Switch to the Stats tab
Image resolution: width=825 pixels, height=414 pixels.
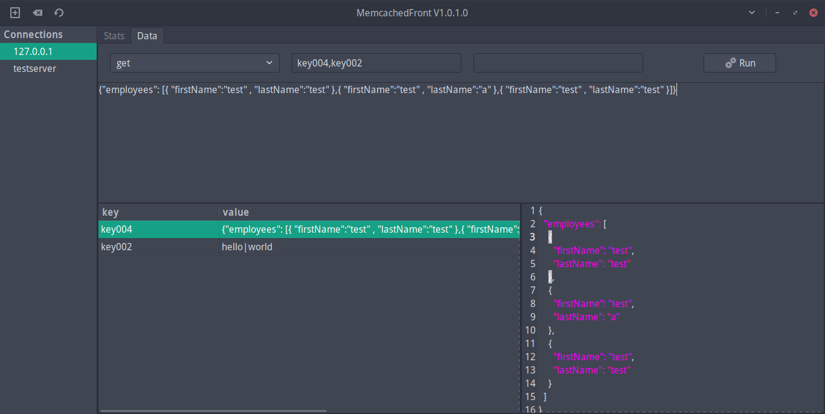point(114,36)
